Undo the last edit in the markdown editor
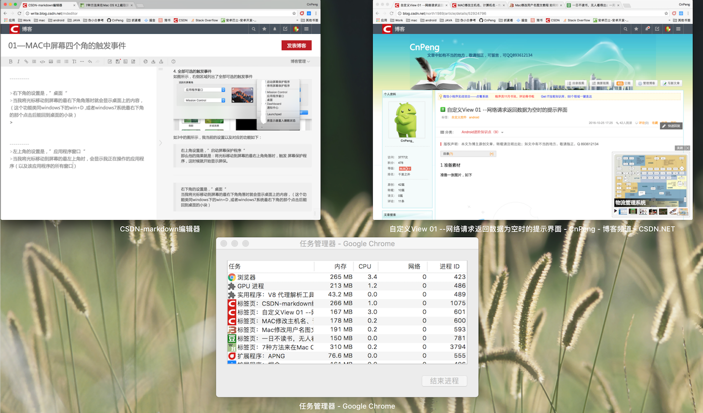 (x=90, y=61)
